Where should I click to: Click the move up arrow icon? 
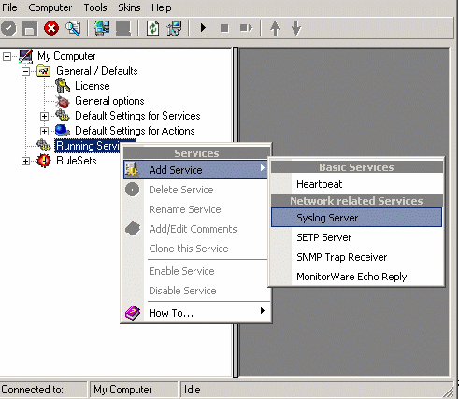tap(275, 28)
